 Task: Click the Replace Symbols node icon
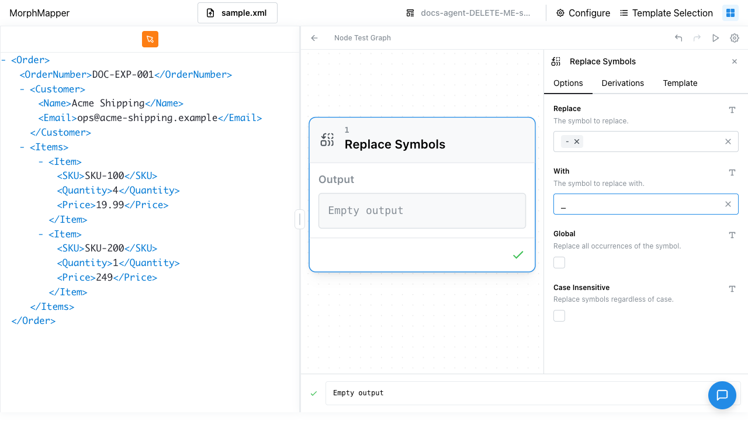(327, 139)
